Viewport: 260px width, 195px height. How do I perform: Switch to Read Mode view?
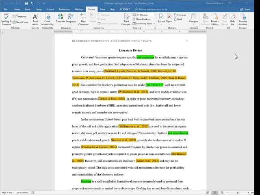pos(208,193)
